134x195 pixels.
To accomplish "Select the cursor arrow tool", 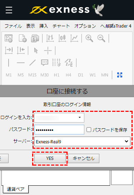I will pyautogui.click(x=36, y=51).
